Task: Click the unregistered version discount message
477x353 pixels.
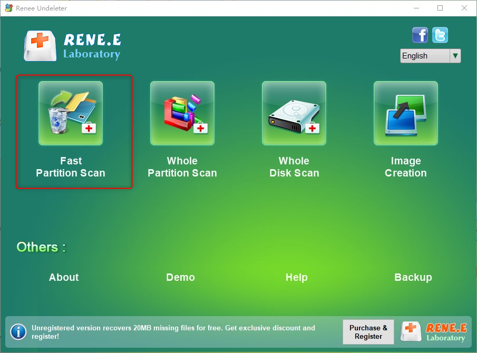Action: [x=173, y=332]
